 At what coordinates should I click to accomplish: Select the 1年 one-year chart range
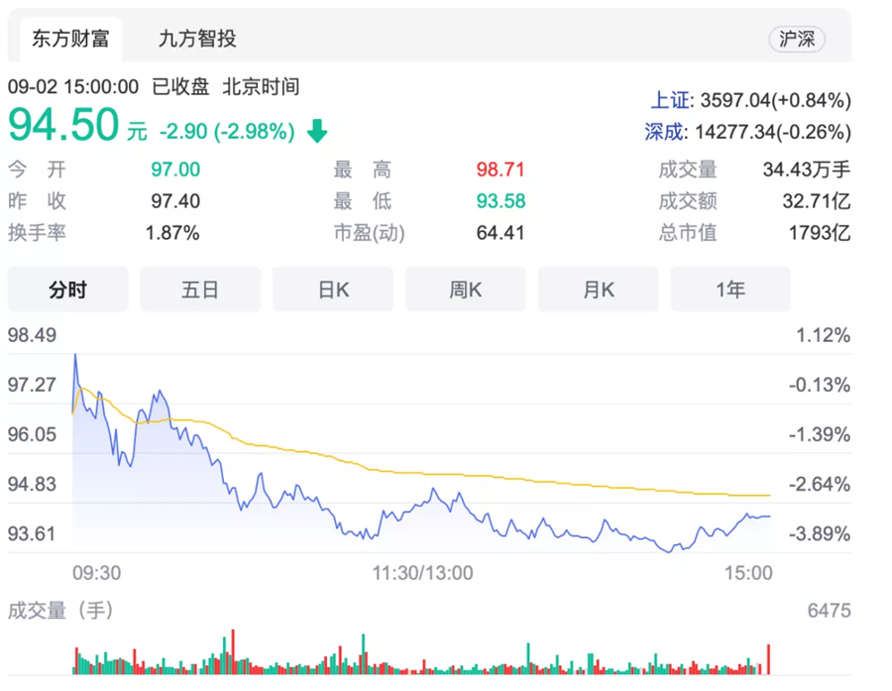click(x=730, y=289)
